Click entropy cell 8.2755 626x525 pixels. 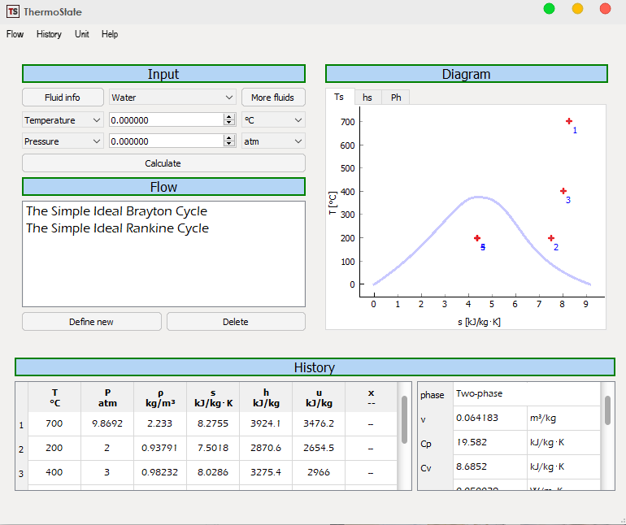click(x=213, y=423)
